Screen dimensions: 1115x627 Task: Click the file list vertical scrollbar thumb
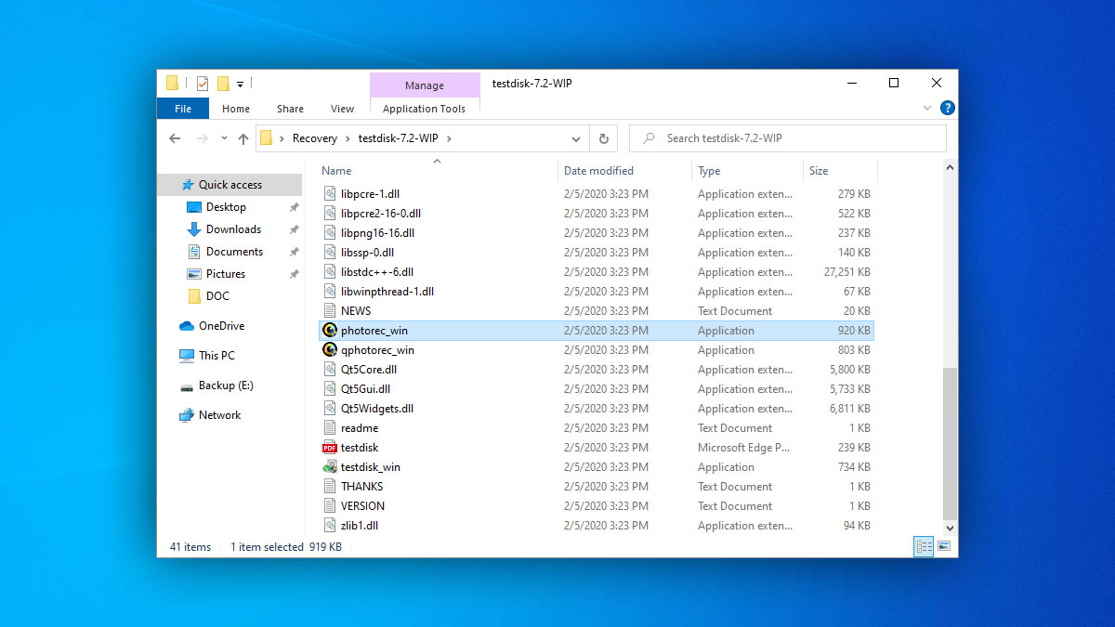(x=950, y=443)
